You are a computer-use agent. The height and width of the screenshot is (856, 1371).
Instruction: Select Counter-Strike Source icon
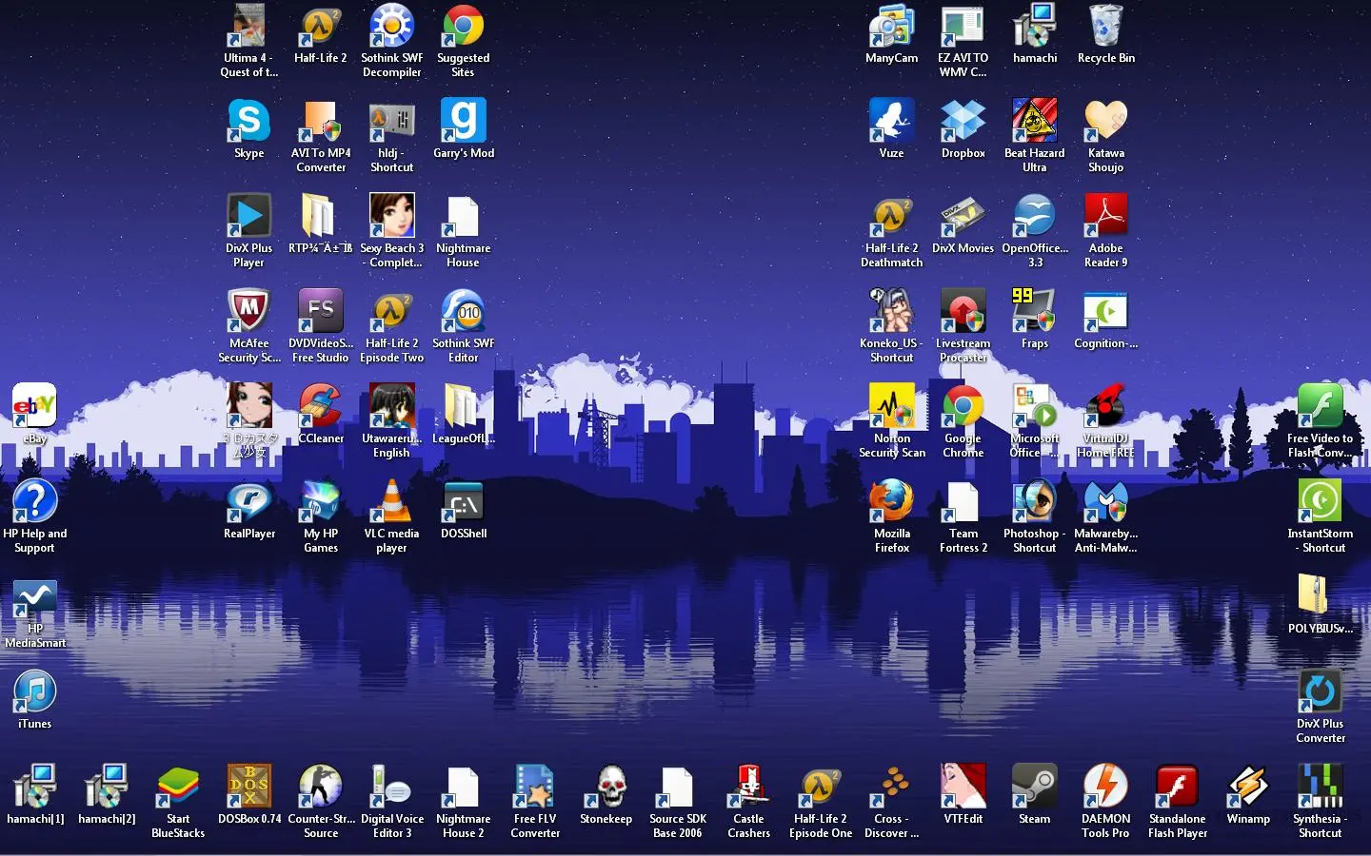pos(321,787)
